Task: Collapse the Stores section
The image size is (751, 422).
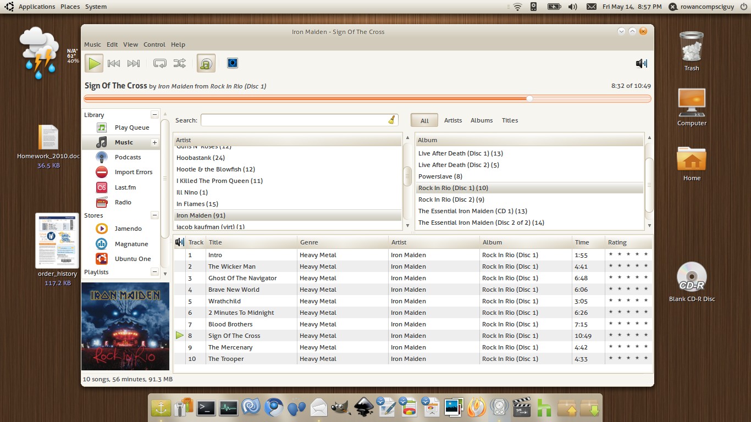Action: (x=154, y=215)
